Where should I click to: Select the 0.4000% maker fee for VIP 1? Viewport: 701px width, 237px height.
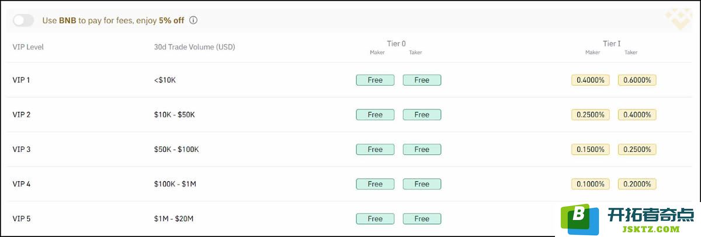[x=591, y=80]
